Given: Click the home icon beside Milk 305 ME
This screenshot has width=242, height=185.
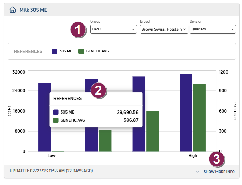Looking at the screenshot, I should pos(13,10).
